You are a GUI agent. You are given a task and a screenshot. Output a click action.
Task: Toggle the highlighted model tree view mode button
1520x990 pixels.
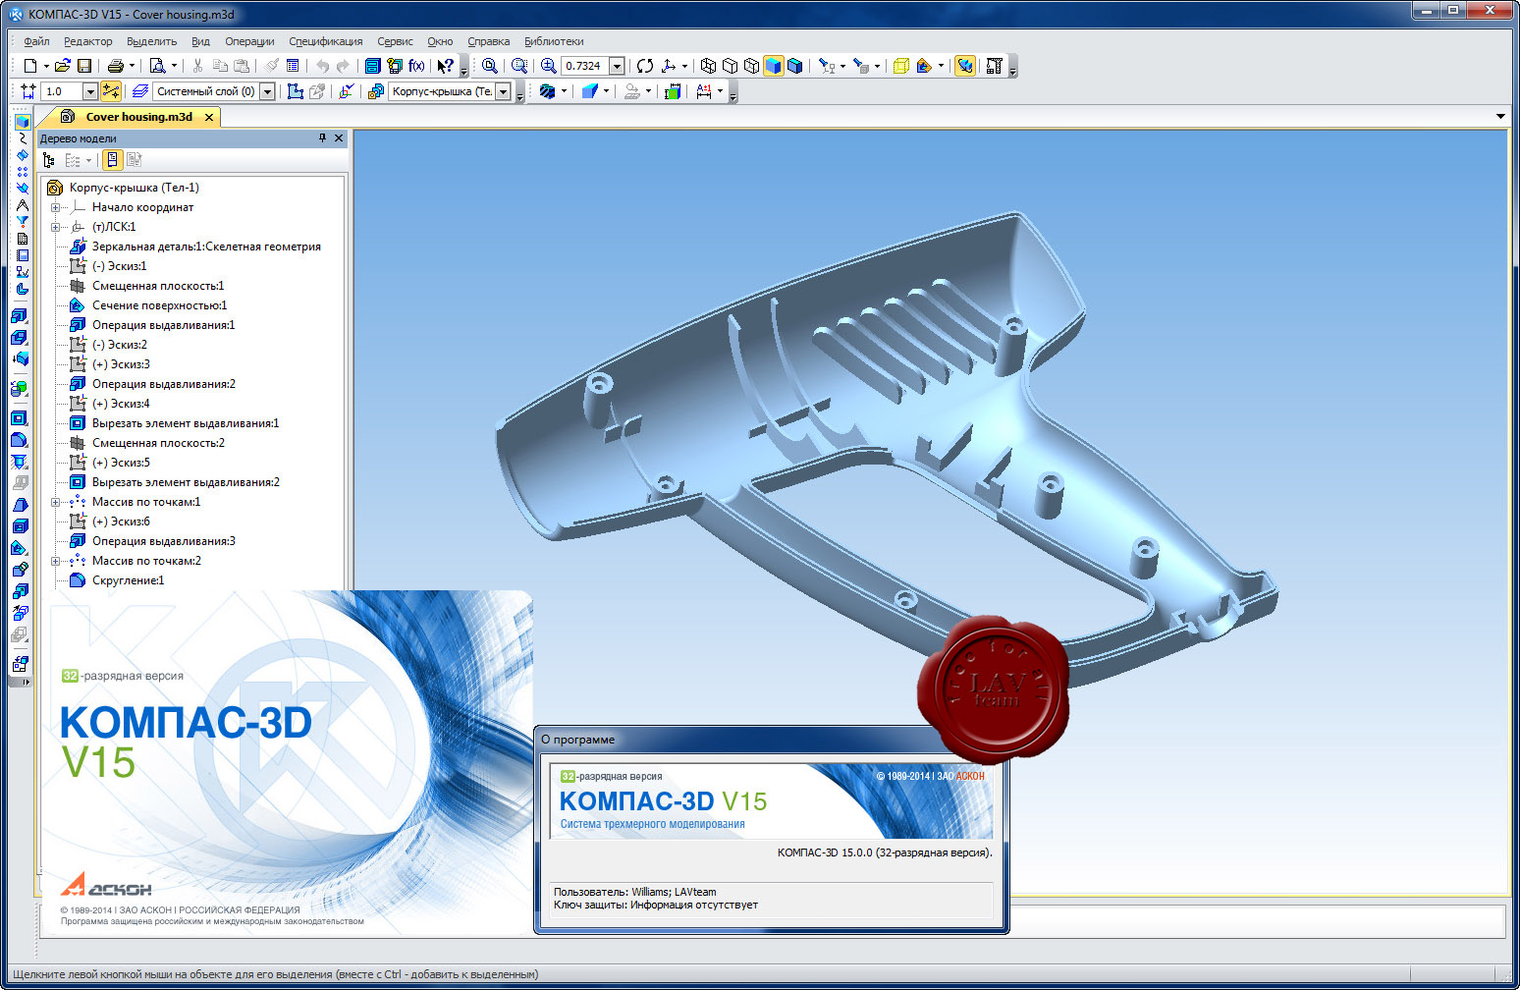(112, 160)
